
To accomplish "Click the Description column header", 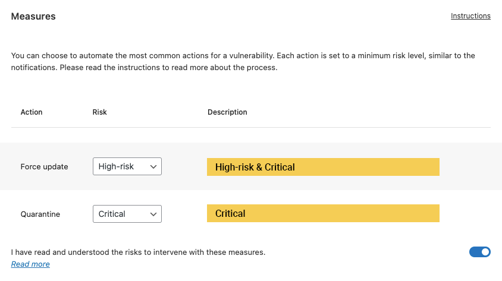I will point(227,112).
